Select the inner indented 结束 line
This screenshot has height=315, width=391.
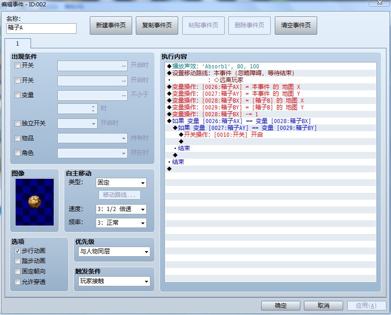[271, 149]
